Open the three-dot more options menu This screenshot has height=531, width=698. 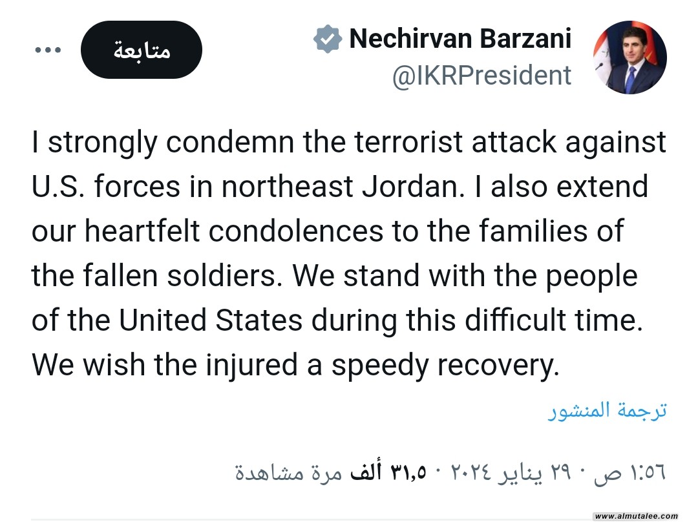coord(47,50)
